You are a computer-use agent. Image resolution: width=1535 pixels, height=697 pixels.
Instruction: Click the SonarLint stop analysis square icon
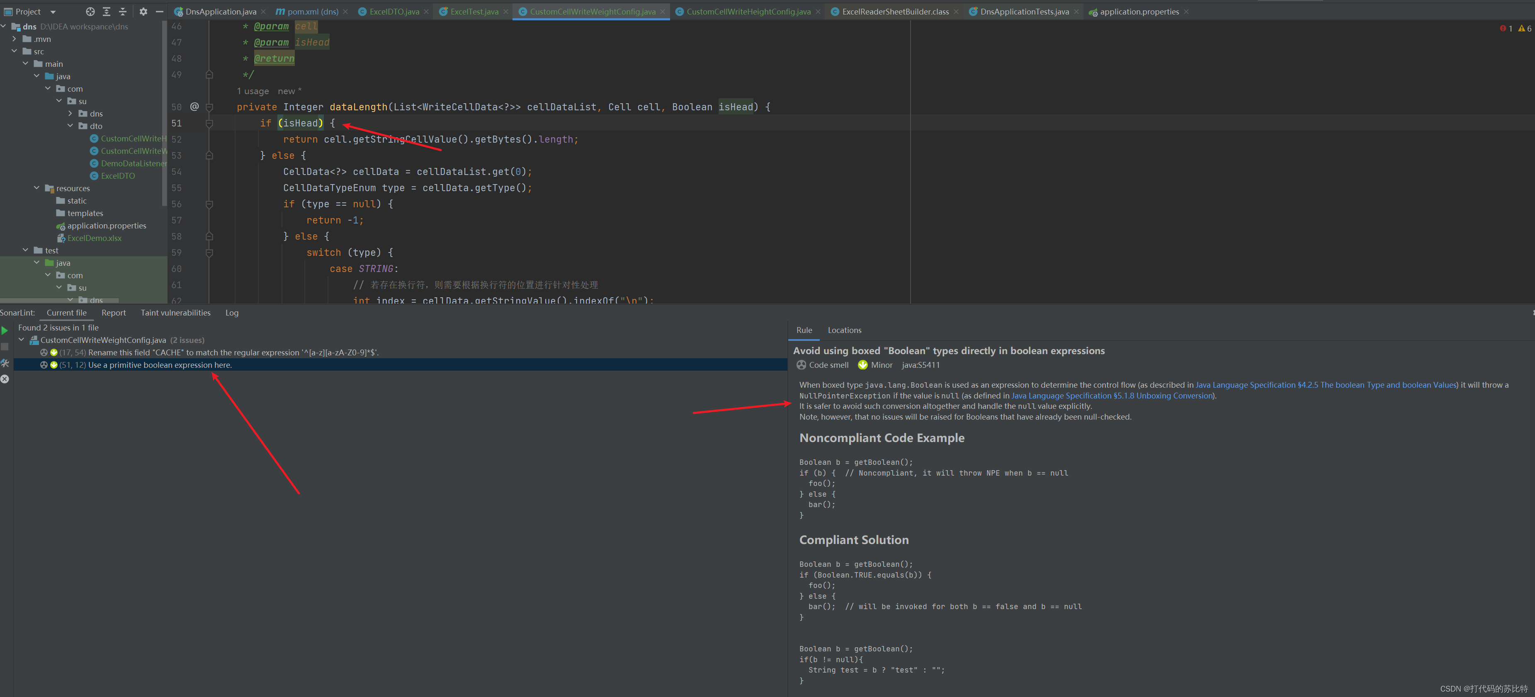pyautogui.click(x=5, y=346)
